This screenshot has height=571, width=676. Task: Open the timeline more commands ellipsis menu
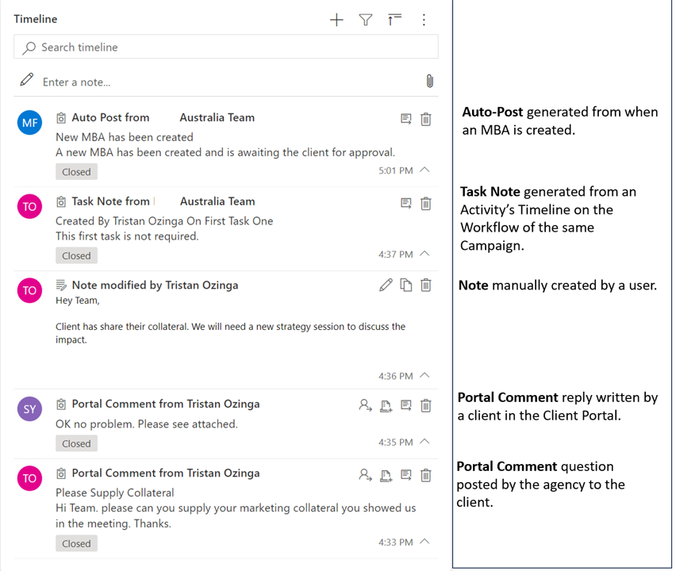[424, 20]
